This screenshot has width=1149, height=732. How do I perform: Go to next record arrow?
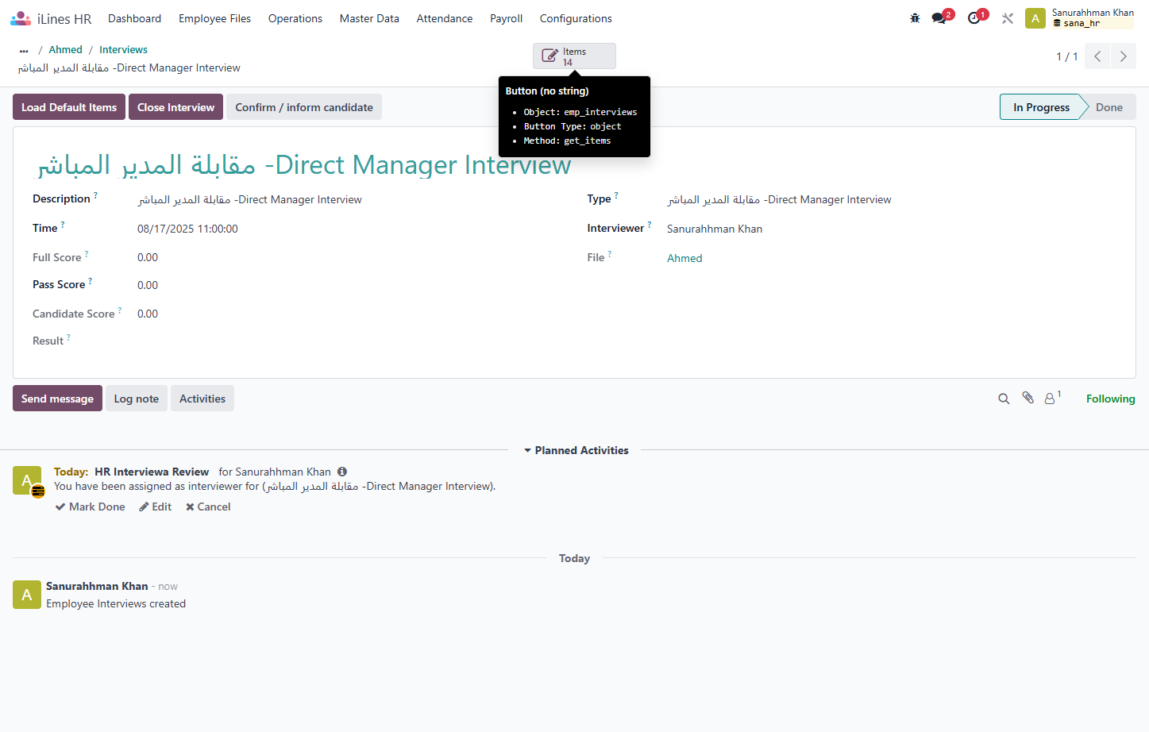(1123, 56)
